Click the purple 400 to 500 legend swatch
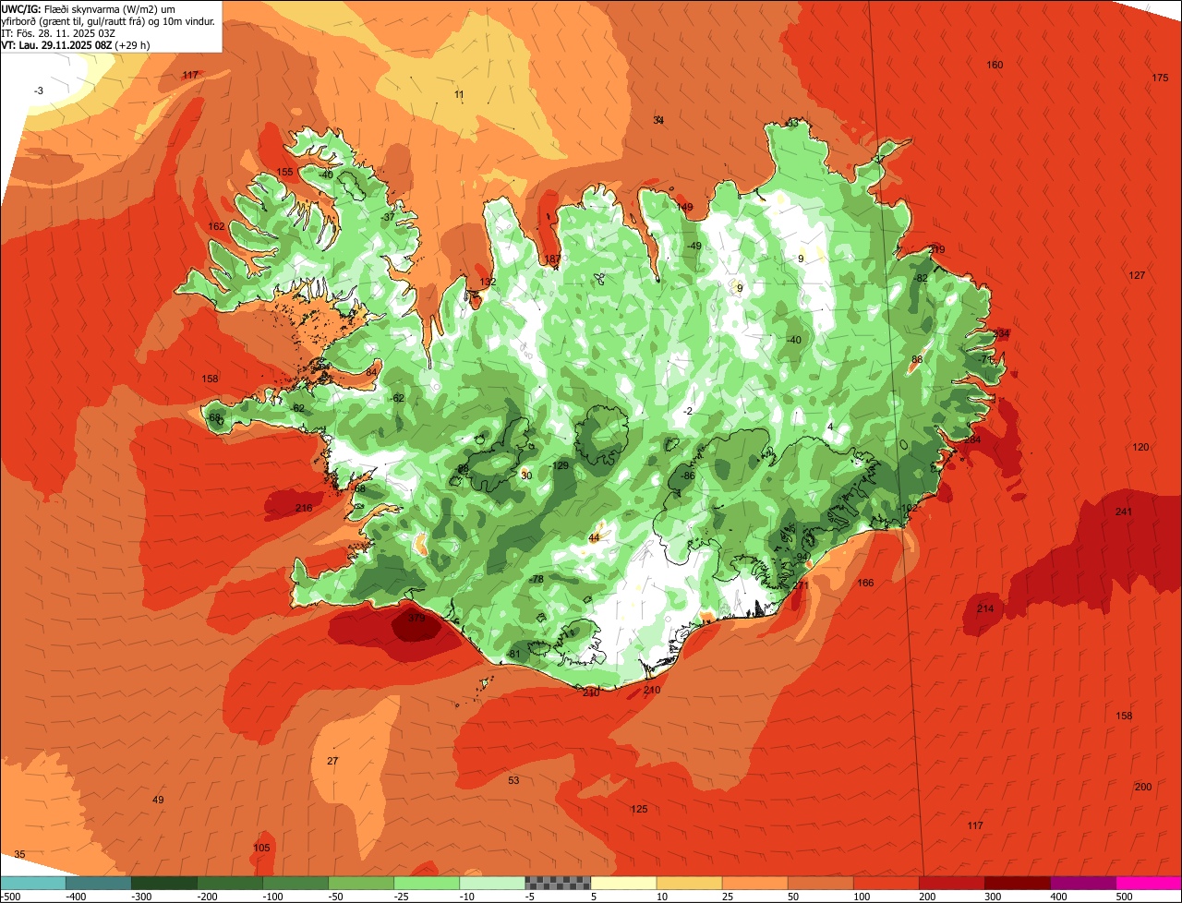Screen dimensions: 1182x903 (x=1082, y=883)
